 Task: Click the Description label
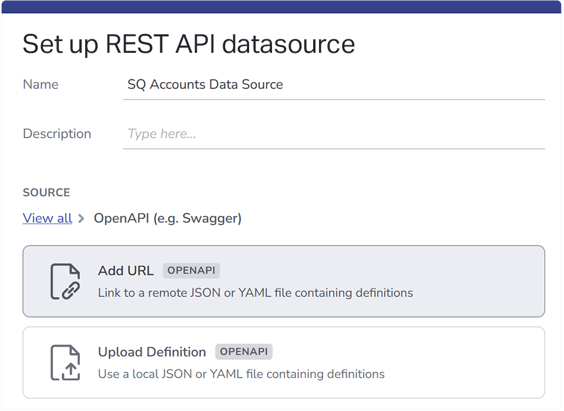(x=57, y=134)
